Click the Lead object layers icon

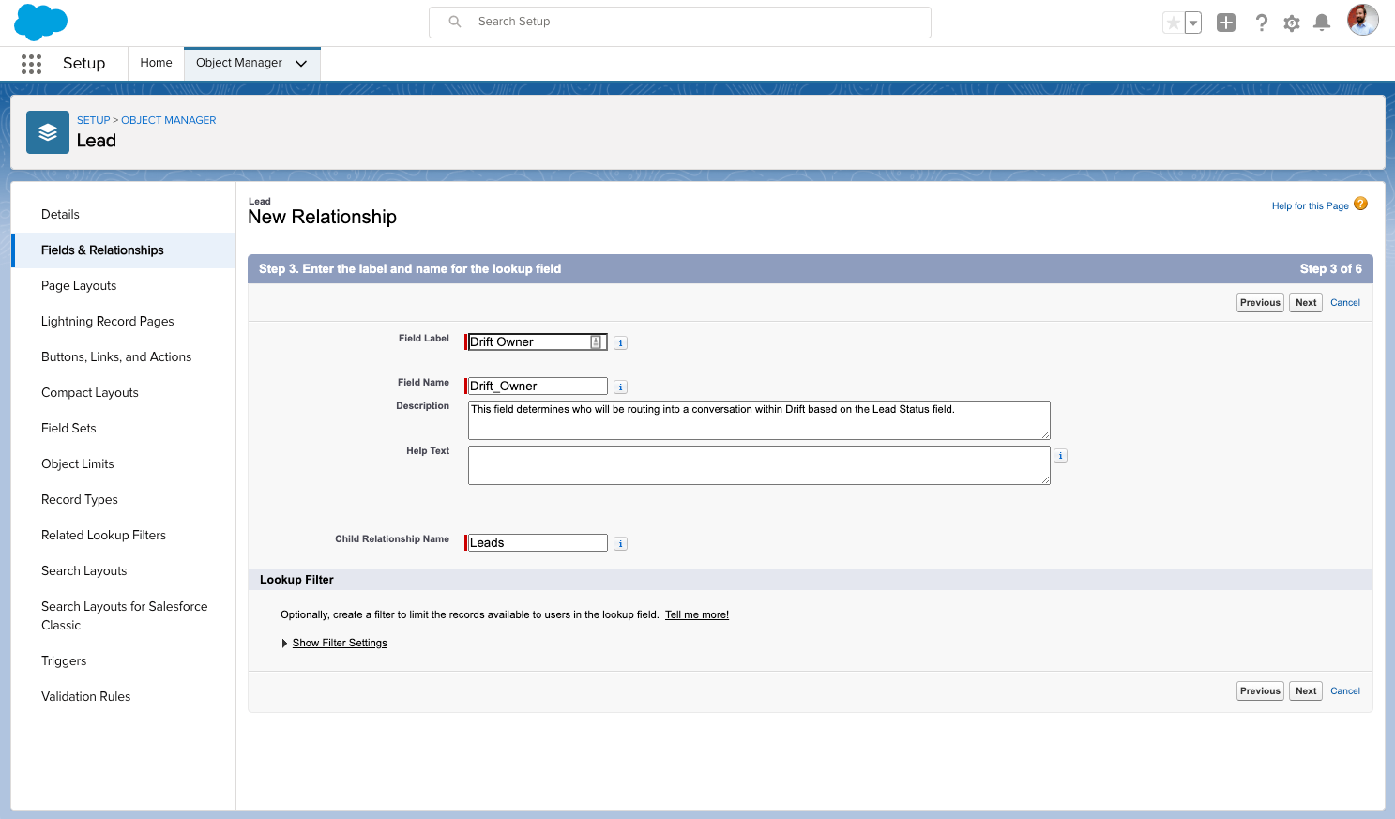coord(48,132)
